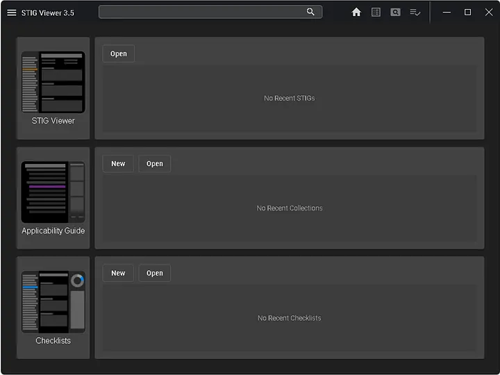Viewport: 500px width, 375px height.
Task: Click the 'No Recent Checklists' text
Action: [289, 318]
